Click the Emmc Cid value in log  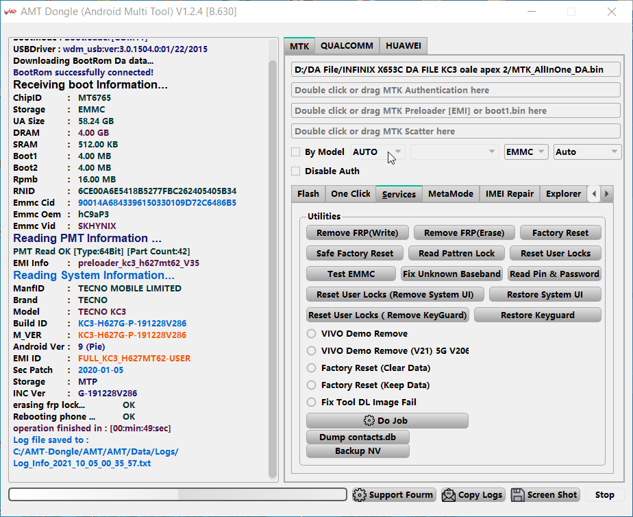(x=157, y=203)
